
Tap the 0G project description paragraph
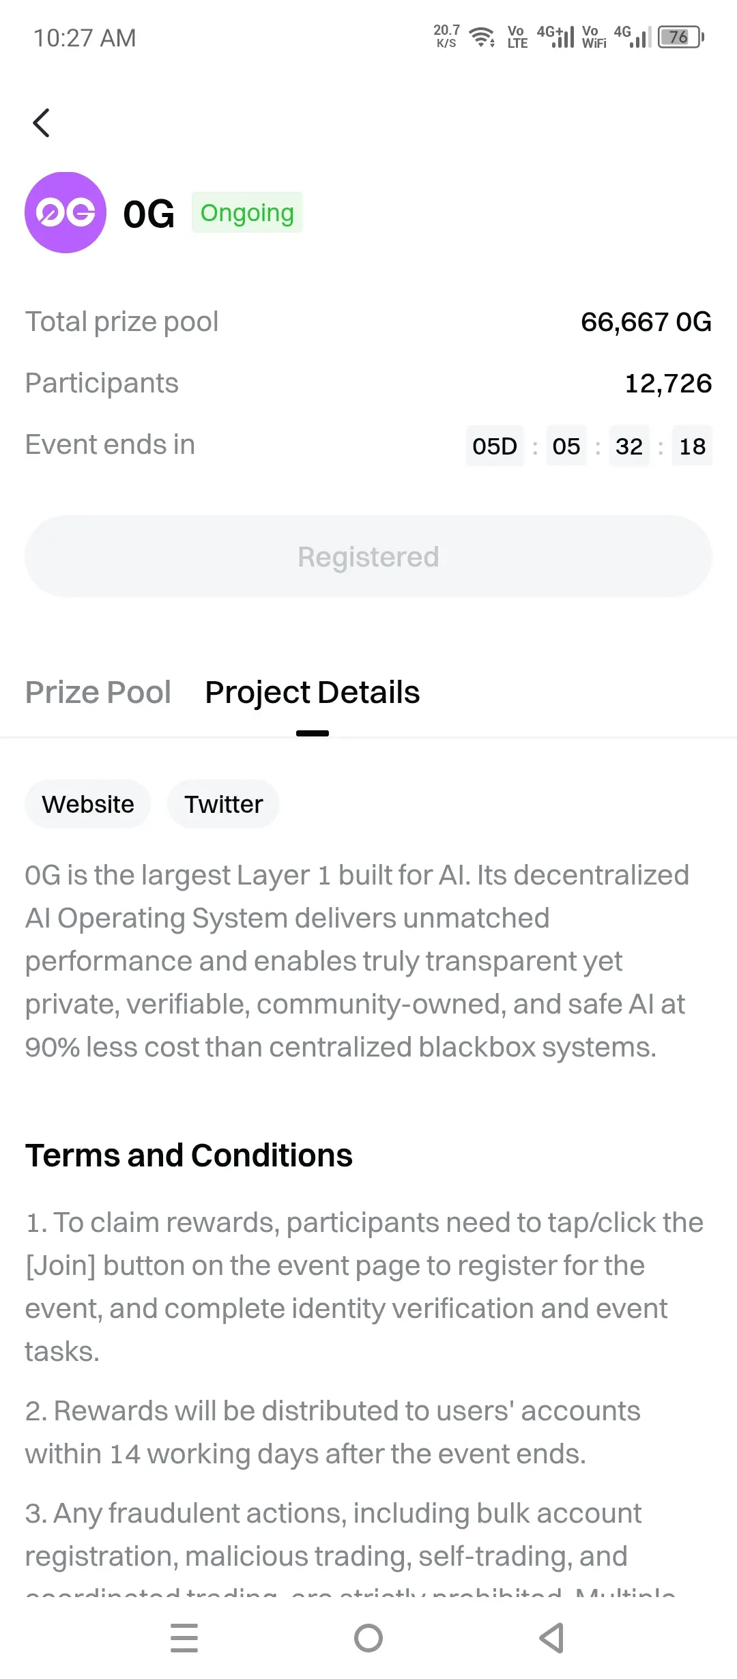pyautogui.click(x=357, y=961)
